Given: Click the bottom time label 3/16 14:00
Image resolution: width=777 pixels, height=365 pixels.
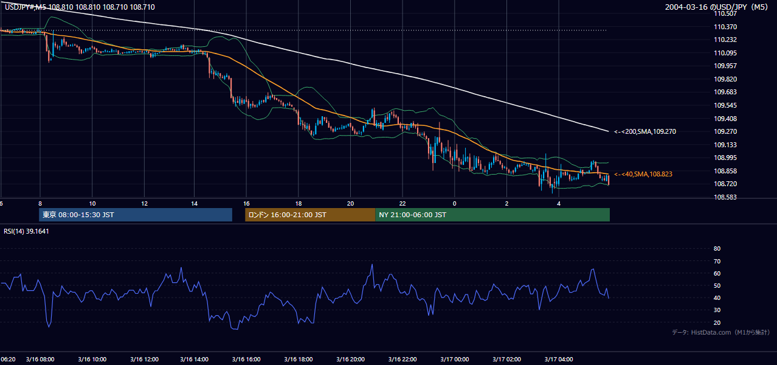Looking at the screenshot, I should (x=196, y=359).
